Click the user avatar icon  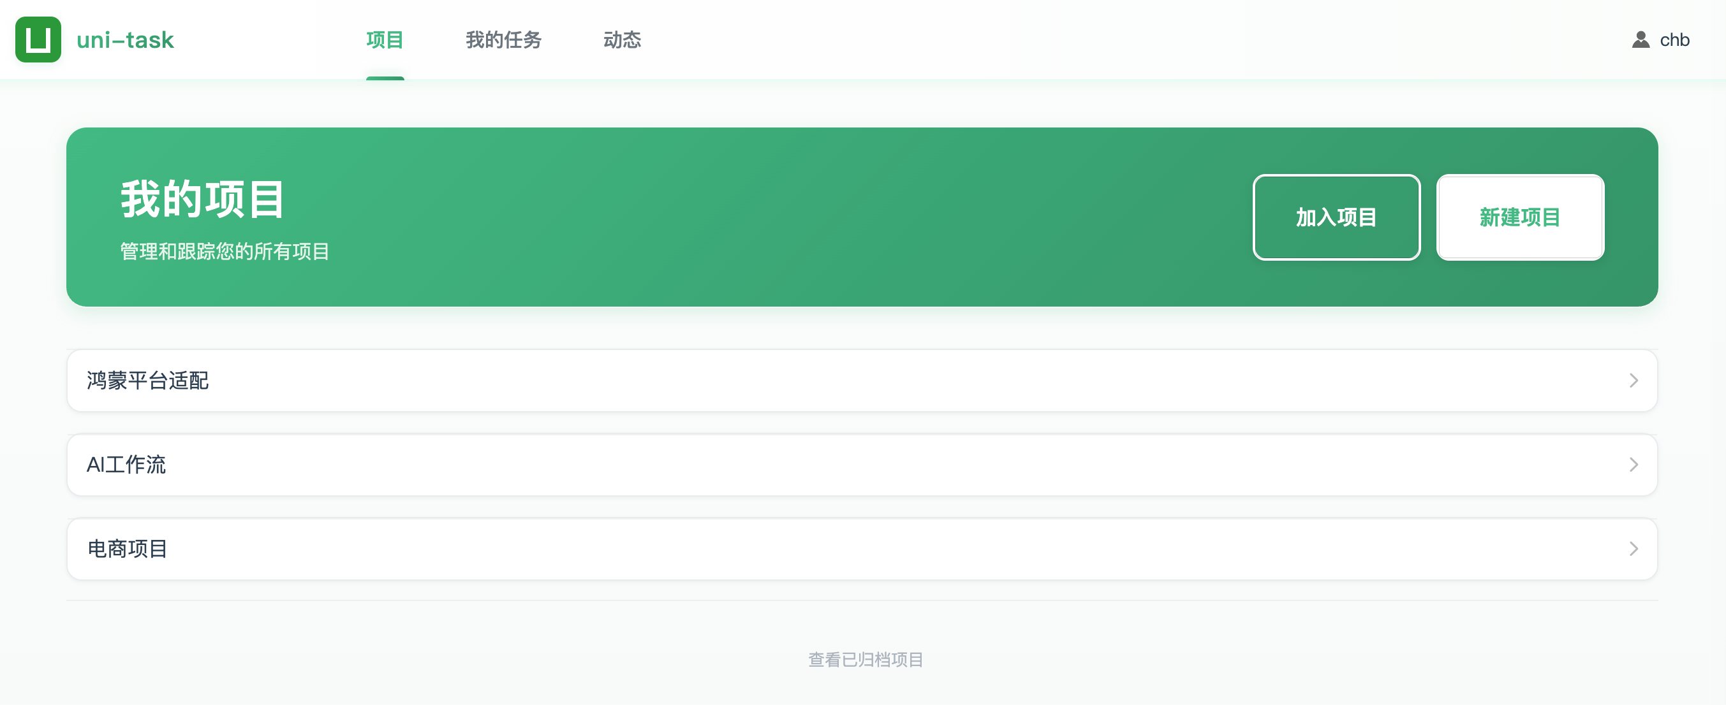1641,40
